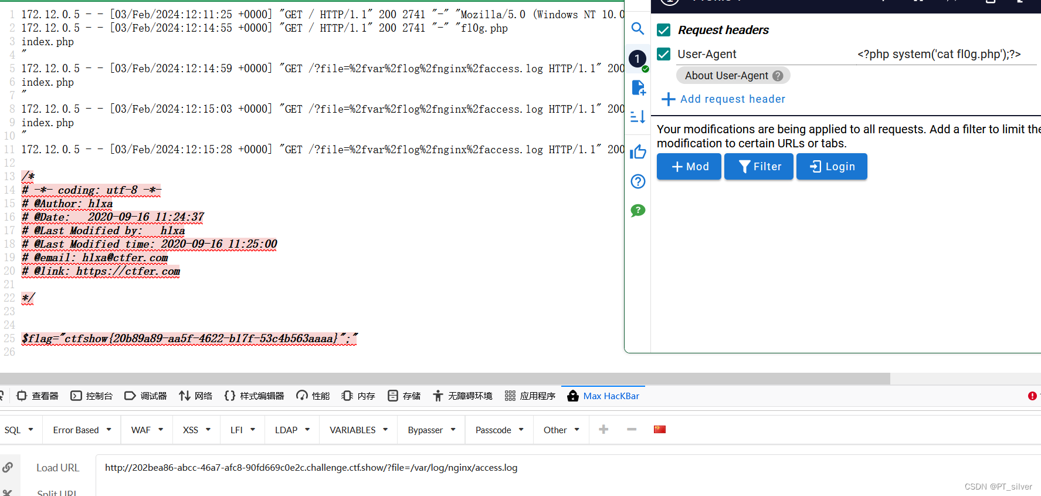Screen dimensions: 1041x496
Task: Click the About User-Agent chip
Action: coord(733,76)
